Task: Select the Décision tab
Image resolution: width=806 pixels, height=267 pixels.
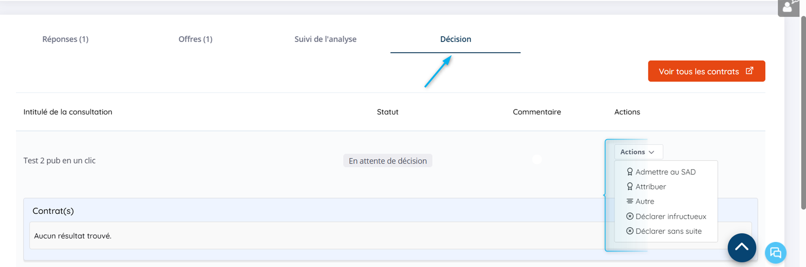Action: [x=455, y=39]
